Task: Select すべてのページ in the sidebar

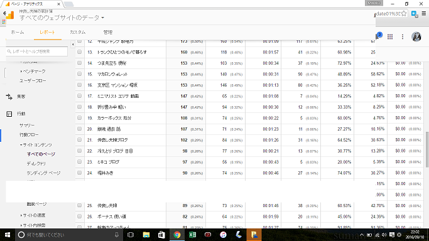Action: (x=41, y=154)
